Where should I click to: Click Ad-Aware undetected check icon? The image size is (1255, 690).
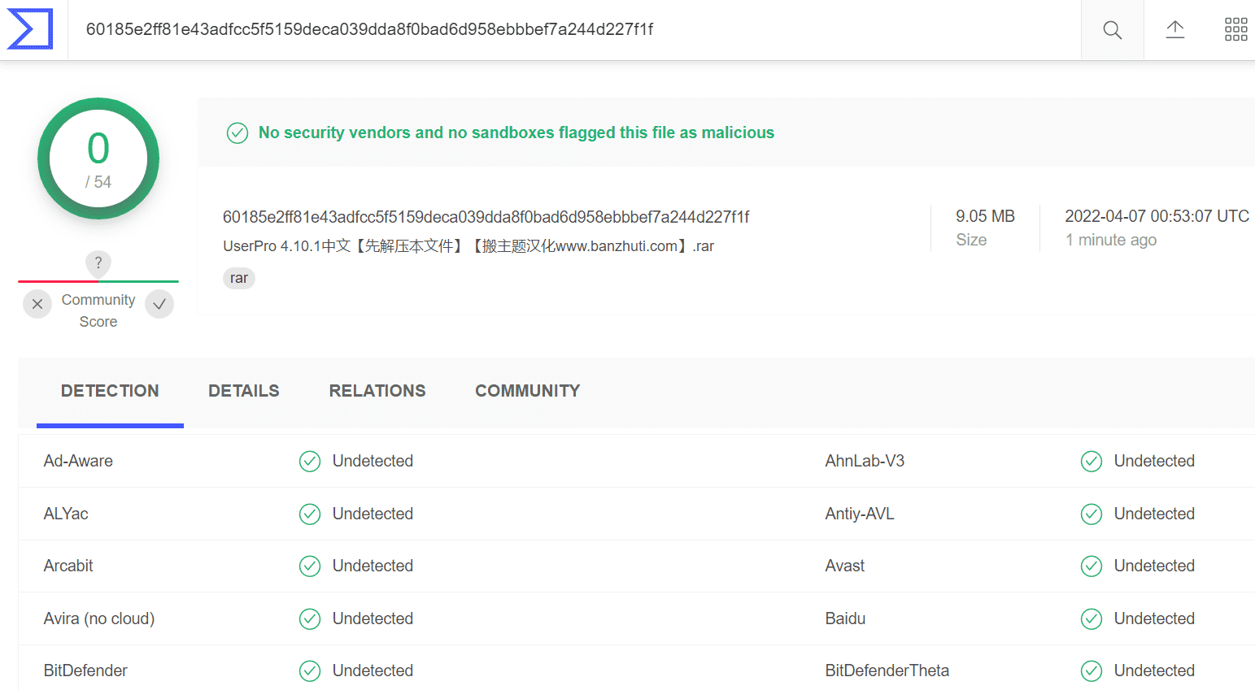310,462
